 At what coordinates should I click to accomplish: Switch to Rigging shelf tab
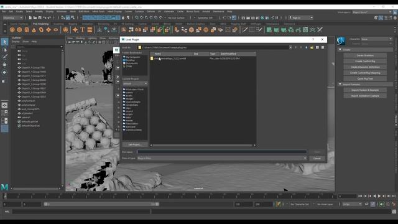point(73,24)
